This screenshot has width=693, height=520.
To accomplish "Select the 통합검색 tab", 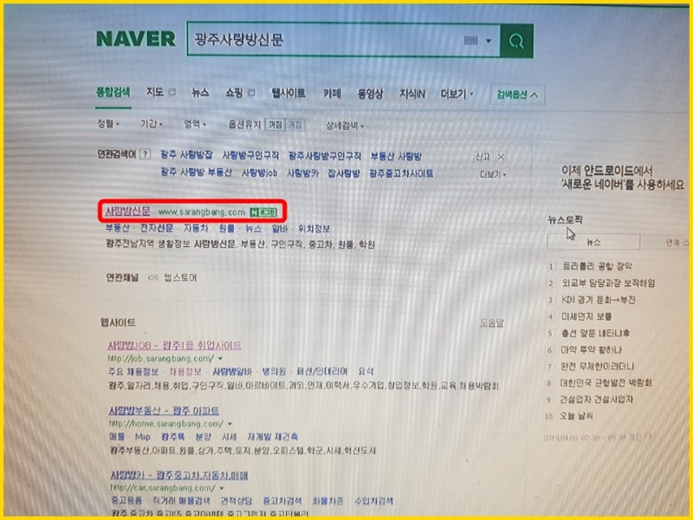I will point(113,93).
